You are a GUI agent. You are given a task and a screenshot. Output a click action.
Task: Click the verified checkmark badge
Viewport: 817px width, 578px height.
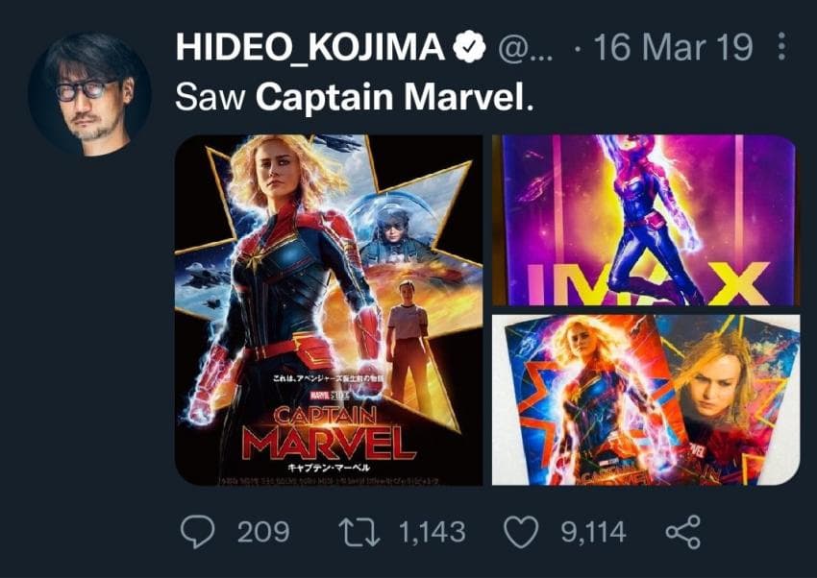(467, 47)
